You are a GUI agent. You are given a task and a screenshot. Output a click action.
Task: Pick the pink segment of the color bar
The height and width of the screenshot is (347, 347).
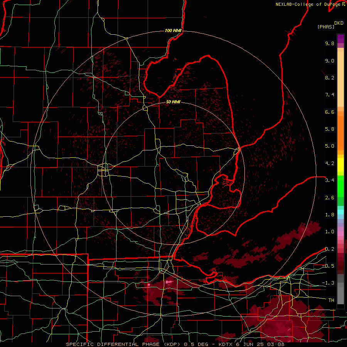pyautogui.click(x=340, y=234)
